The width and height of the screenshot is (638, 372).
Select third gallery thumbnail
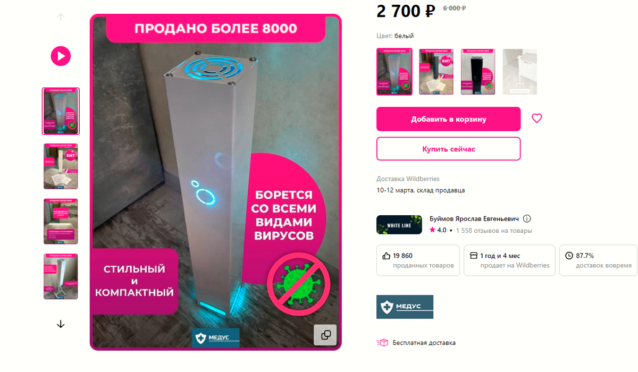click(61, 222)
